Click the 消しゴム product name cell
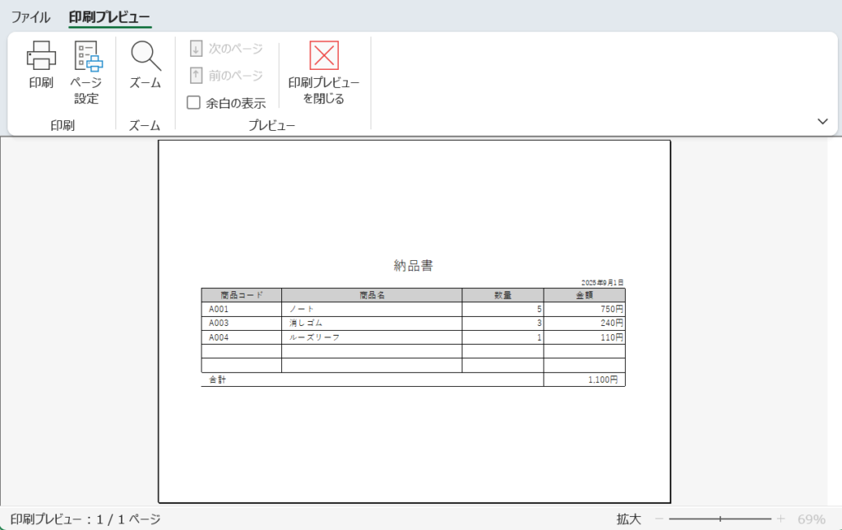This screenshot has height=530, width=842. pos(372,323)
